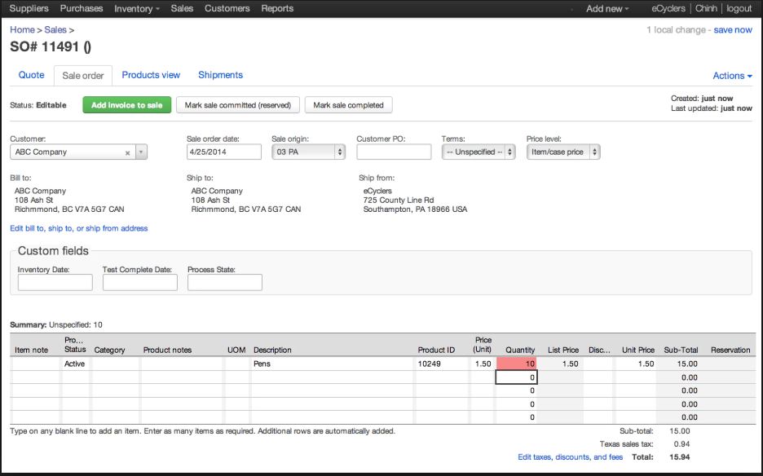Switch to the Quote tab
This screenshot has width=763, height=476.
coord(30,75)
